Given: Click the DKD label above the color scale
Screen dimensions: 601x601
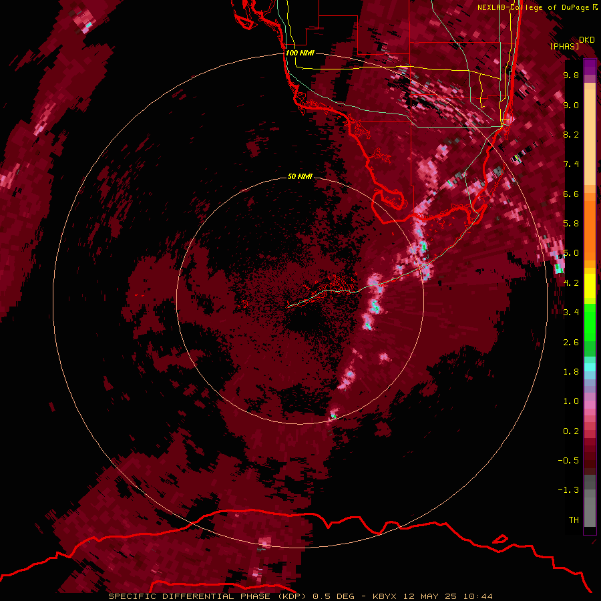Looking at the screenshot, I should click(587, 40).
